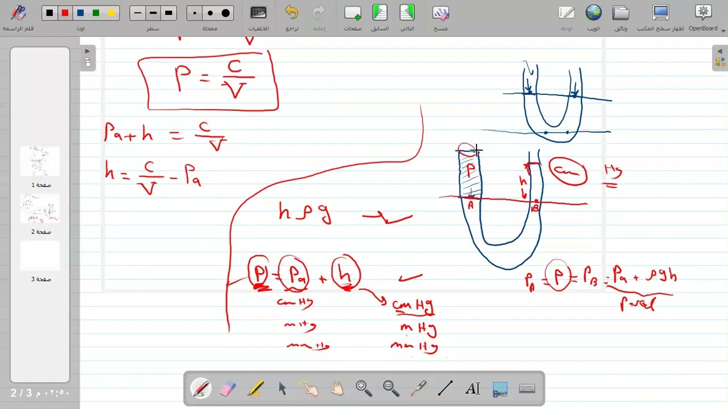Image resolution: width=728 pixels, height=409 pixels.
Task: Redo the action (إعادة)
Action: click(x=319, y=13)
